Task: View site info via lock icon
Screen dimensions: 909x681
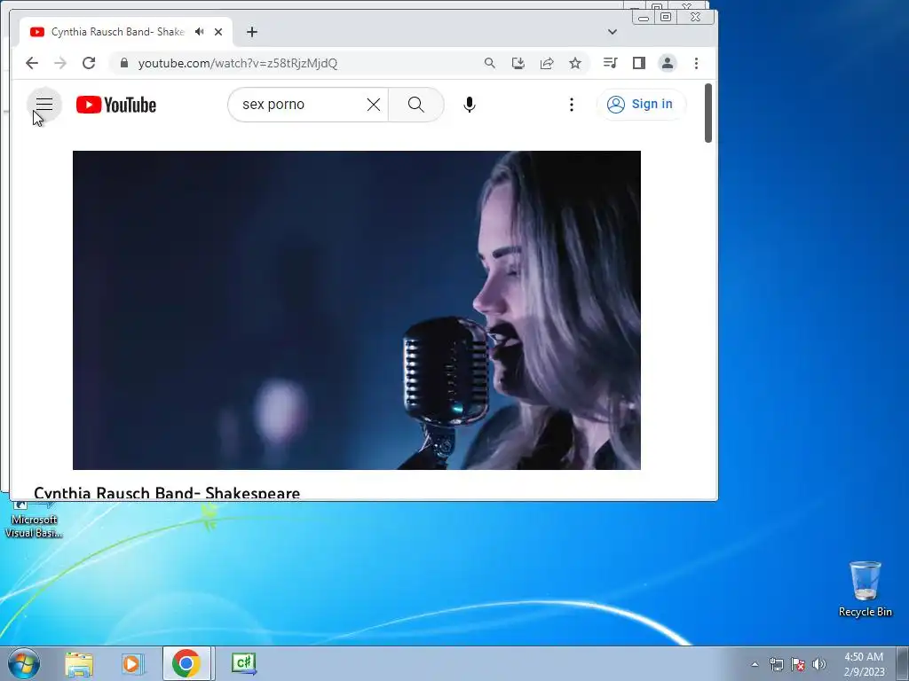Action: coord(123,63)
